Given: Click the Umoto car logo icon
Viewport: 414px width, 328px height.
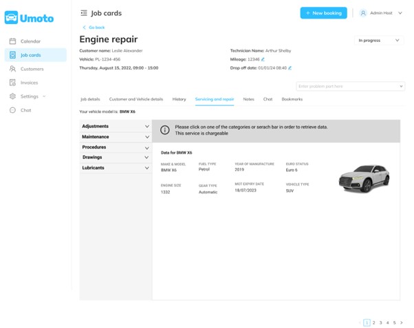Looking at the screenshot, I should (x=11, y=18).
